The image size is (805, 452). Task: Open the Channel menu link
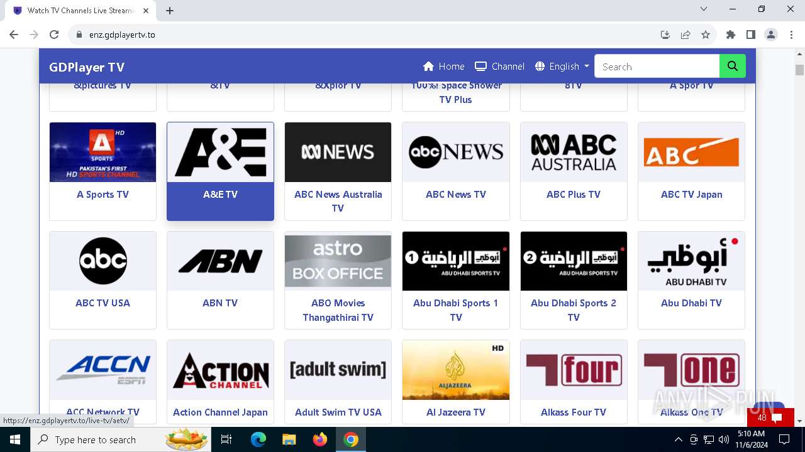[500, 67]
